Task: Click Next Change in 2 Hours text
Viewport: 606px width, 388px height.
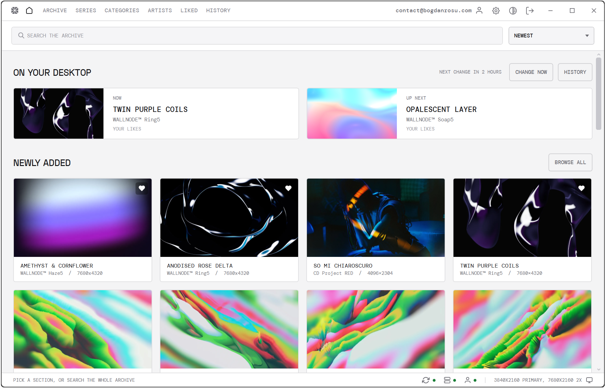Action: (x=470, y=72)
